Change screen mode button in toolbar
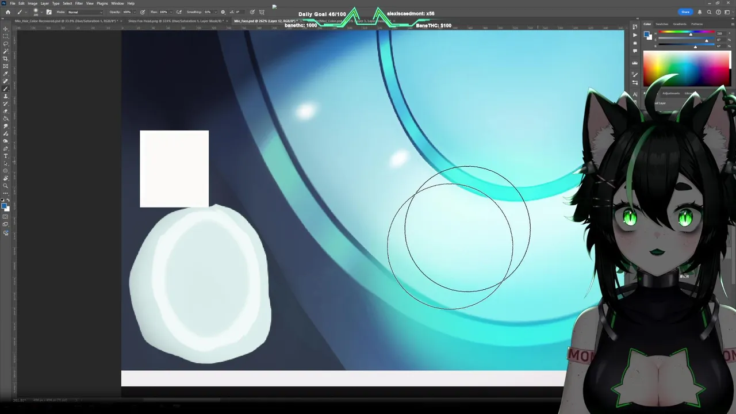This screenshot has height=414, width=736. (6, 224)
